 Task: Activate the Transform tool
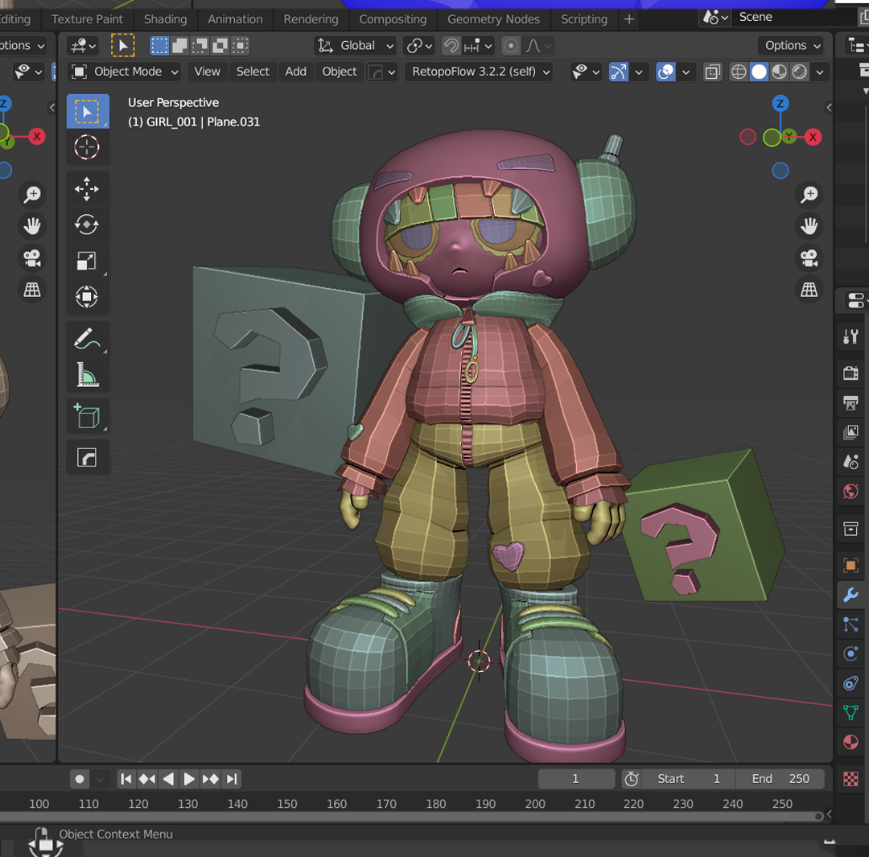(x=88, y=297)
